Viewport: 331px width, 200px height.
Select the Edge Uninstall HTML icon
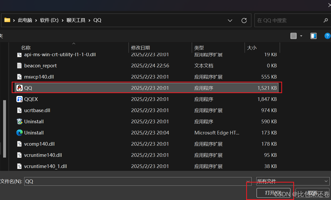(20, 133)
